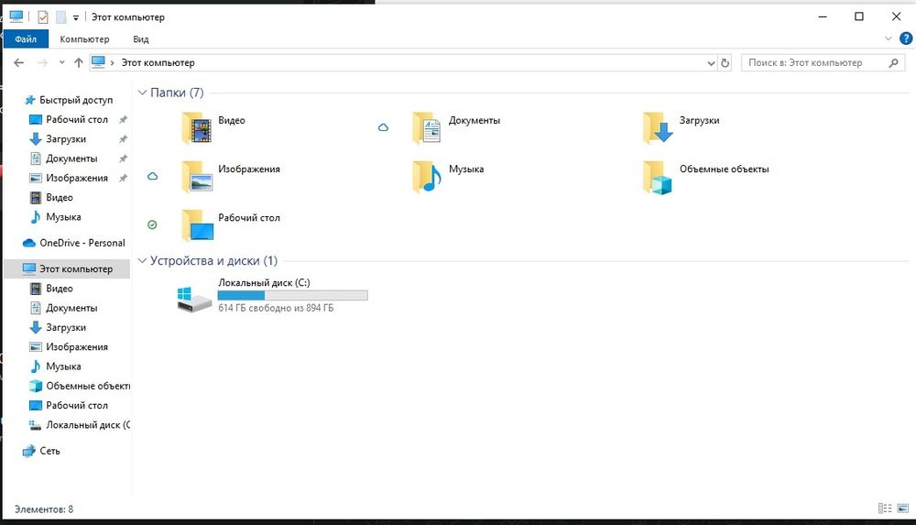Viewport: 916px width, 525px height.
Task: Open the Изображения folder in main pane
Action: pos(230,177)
